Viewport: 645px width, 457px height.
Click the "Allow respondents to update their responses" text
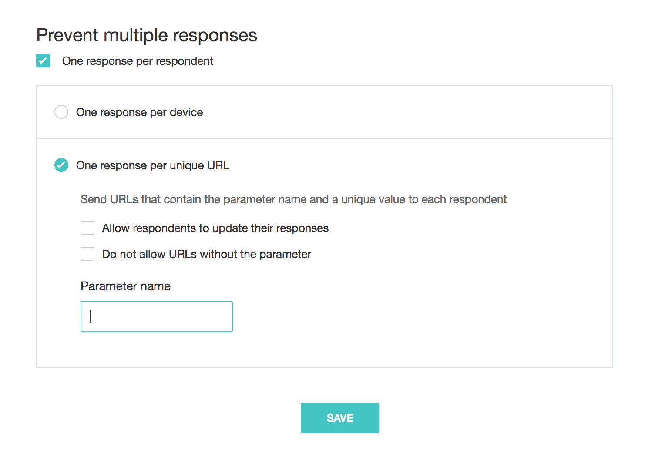[215, 228]
